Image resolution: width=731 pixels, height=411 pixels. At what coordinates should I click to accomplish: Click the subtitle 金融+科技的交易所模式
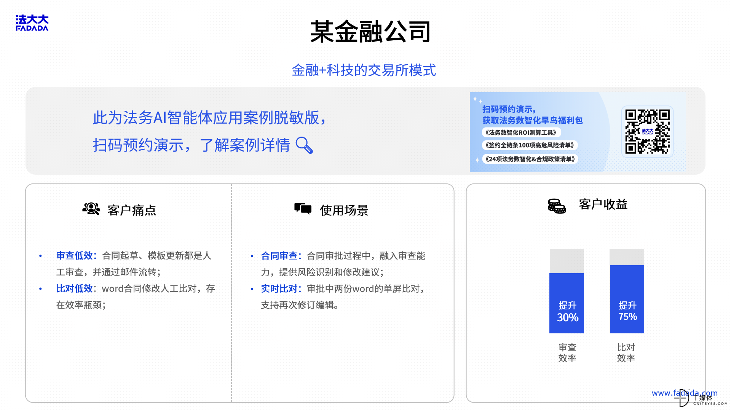pyautogui.click(x=364, y=70)
